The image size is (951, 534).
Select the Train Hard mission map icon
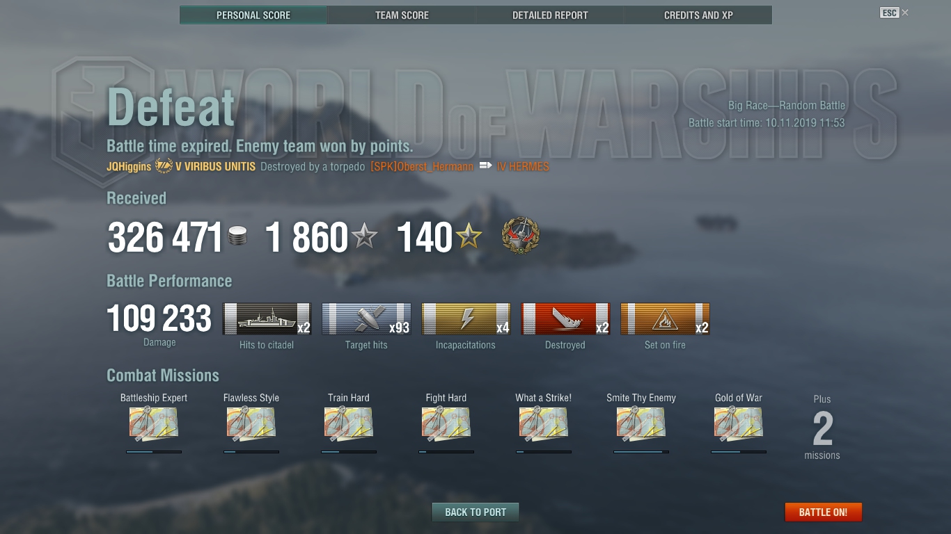click(x=349, y=424)
